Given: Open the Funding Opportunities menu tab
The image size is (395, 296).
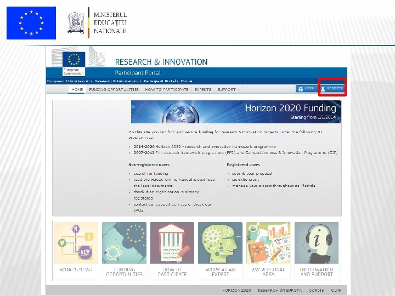Looking at the screenshot, I should pyautogui.click(x=114, y=89).
